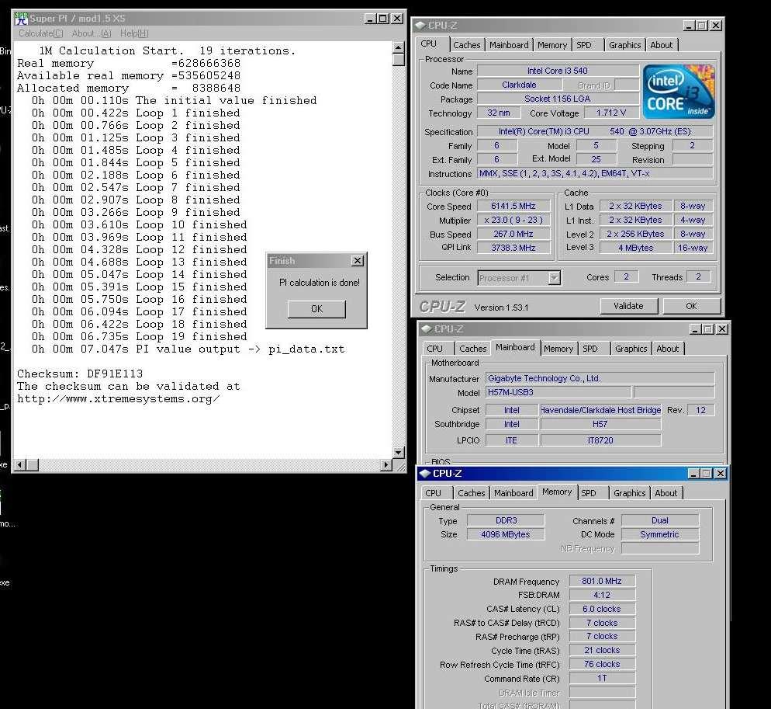Click the Instructions field listing MMX, SSE
This screenshot has width=771, height=709.
coord(594,173)
